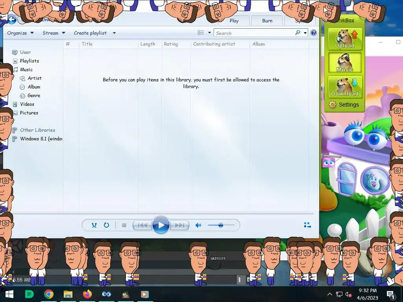Switch to the Burn tab
Screen dimensions: 403x302
tap(267, 21)
